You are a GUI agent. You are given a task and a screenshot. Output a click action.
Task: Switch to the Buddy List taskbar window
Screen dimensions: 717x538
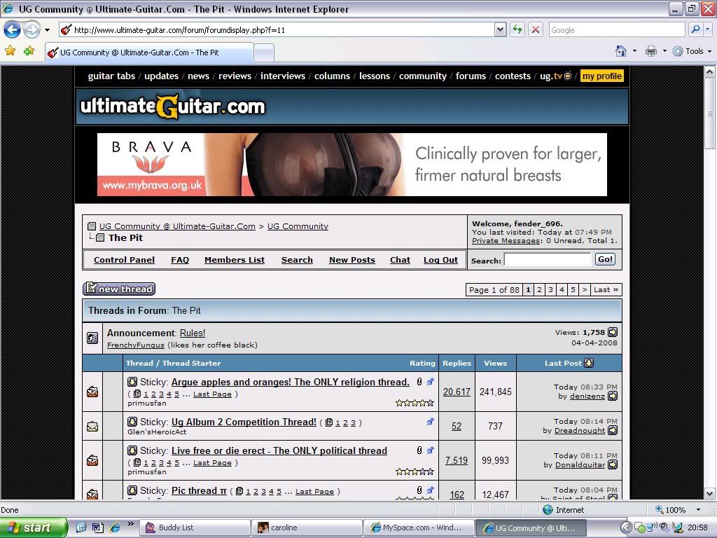195,527
